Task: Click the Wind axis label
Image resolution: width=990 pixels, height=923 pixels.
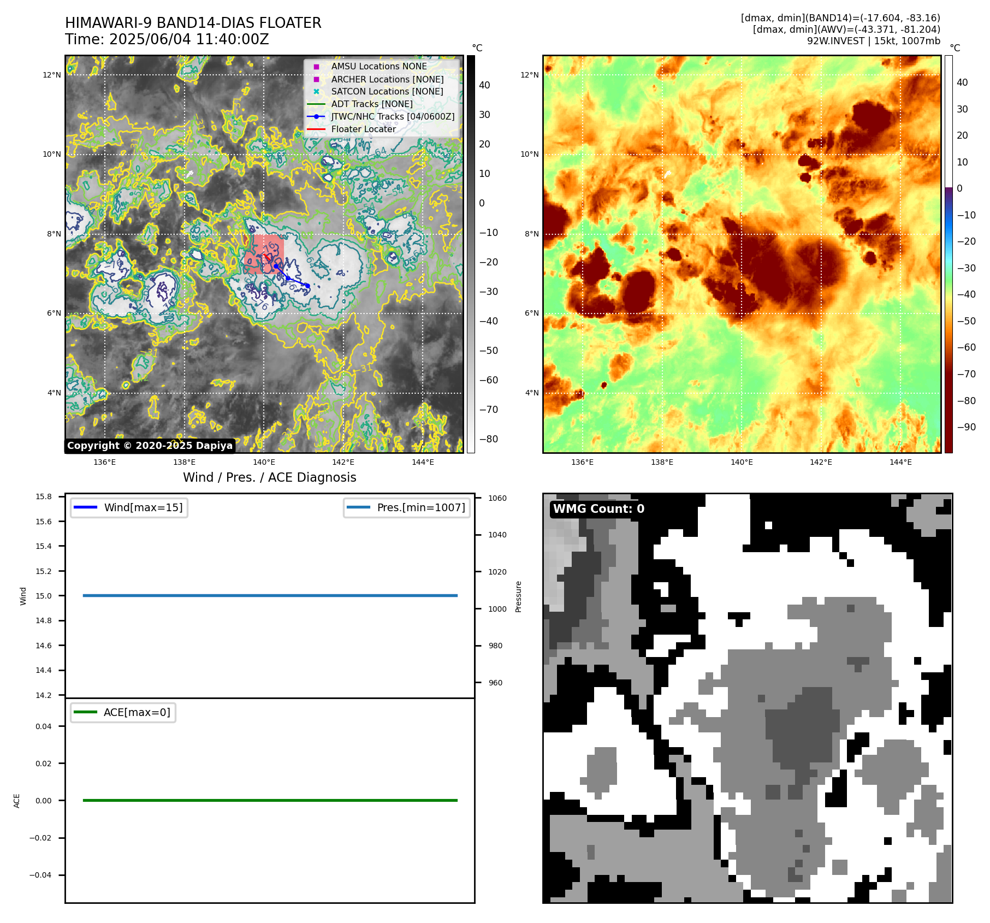Action: [23, 596]
